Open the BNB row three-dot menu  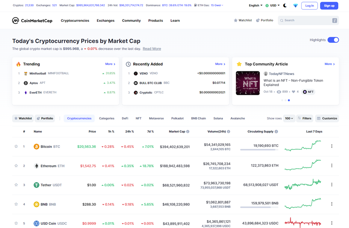click(332, 204)
